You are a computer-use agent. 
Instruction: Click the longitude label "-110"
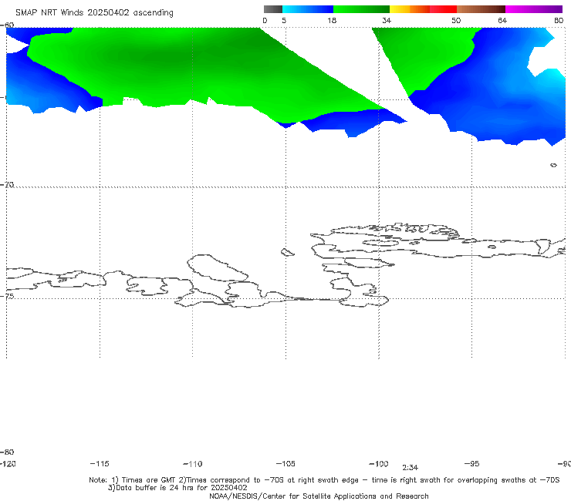(x=193, y=464)
